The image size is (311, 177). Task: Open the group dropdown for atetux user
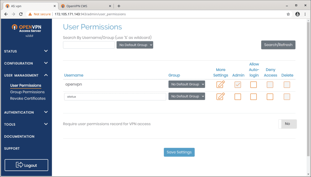[187, 96]
